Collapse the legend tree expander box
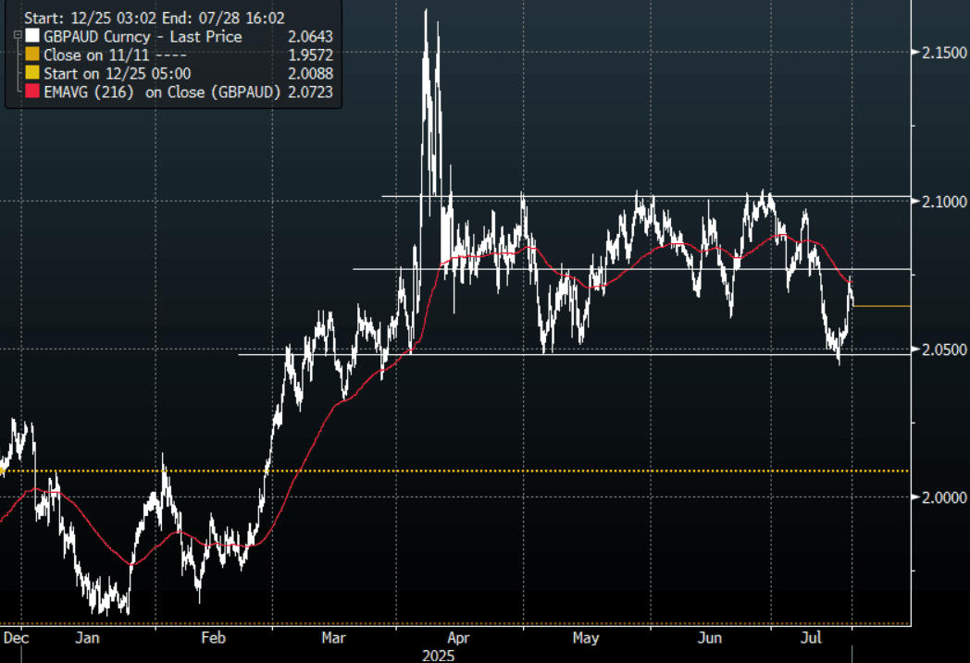 pyautogui.click(x=18, y=35)
